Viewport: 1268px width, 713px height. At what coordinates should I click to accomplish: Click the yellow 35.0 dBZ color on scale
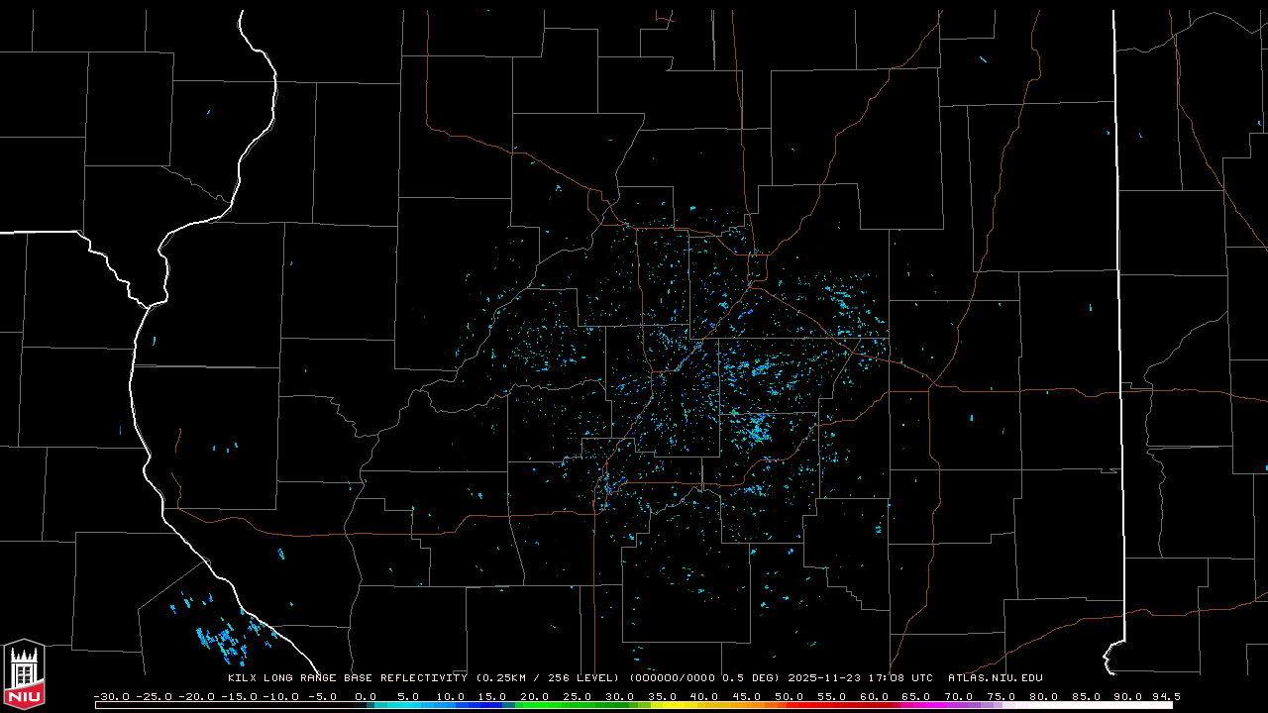click(662, 705)
